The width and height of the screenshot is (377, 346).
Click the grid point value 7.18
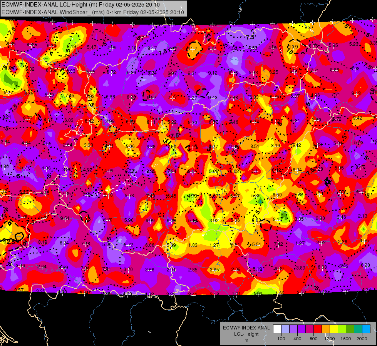[132, 48]
